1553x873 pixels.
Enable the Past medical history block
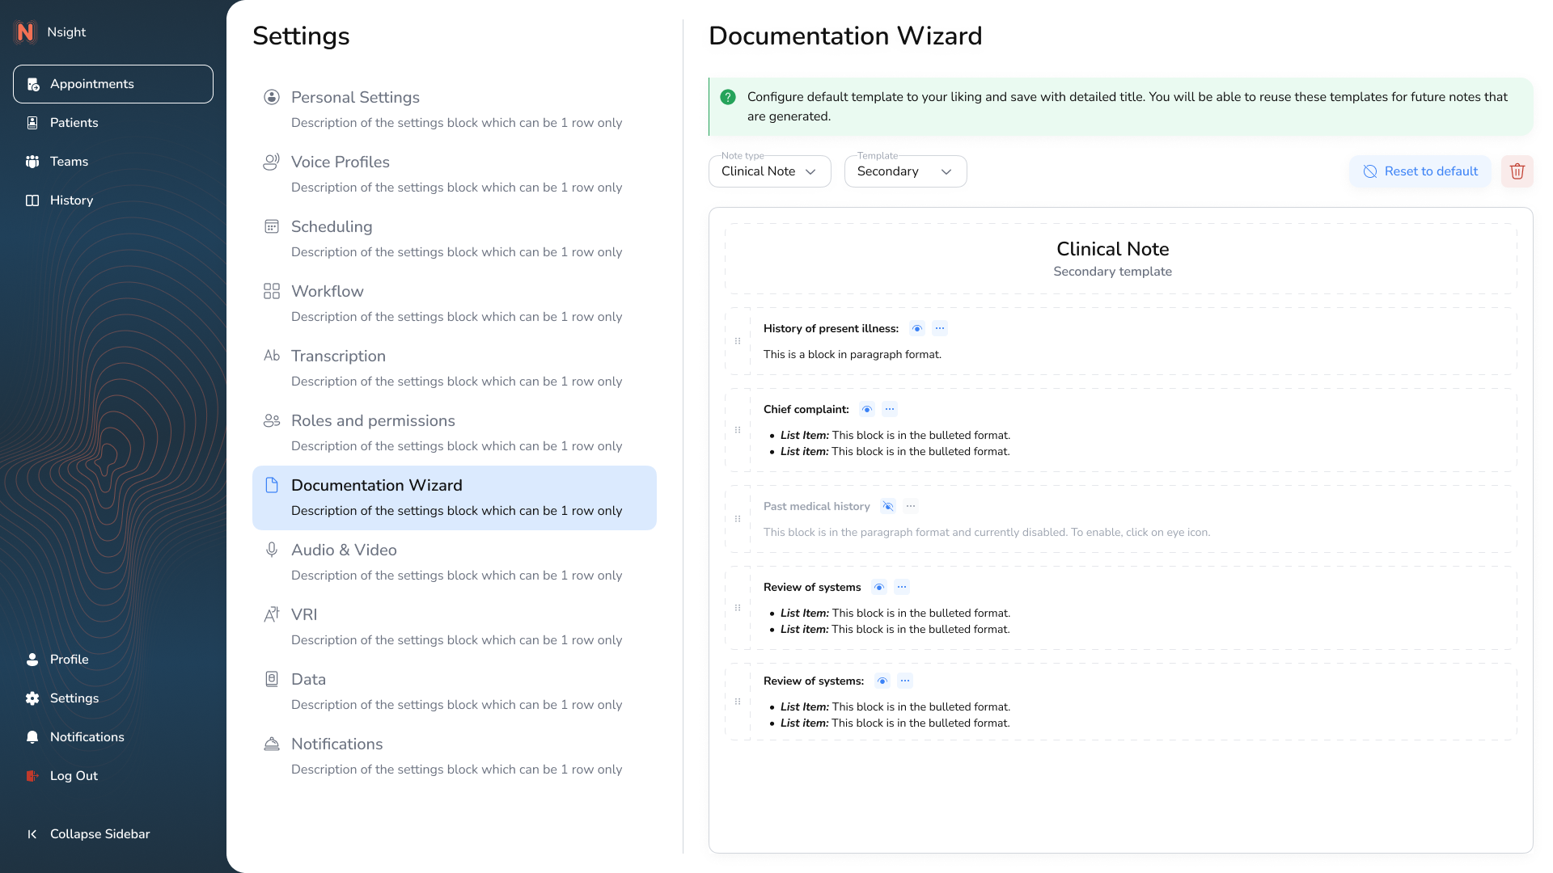[x=888, y=506]
